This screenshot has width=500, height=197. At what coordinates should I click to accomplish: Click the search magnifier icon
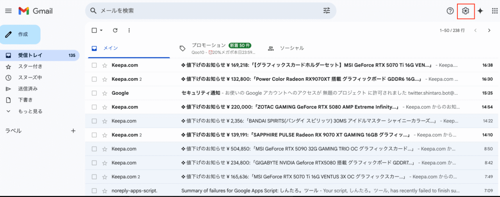93,11
